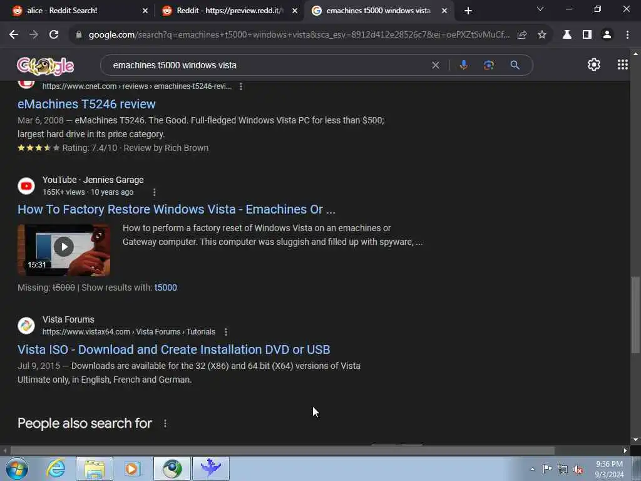This screenshot has height=481, width=641.
Task: Click the vistax64.com URL breadcrumb
Action: [129, 332]
